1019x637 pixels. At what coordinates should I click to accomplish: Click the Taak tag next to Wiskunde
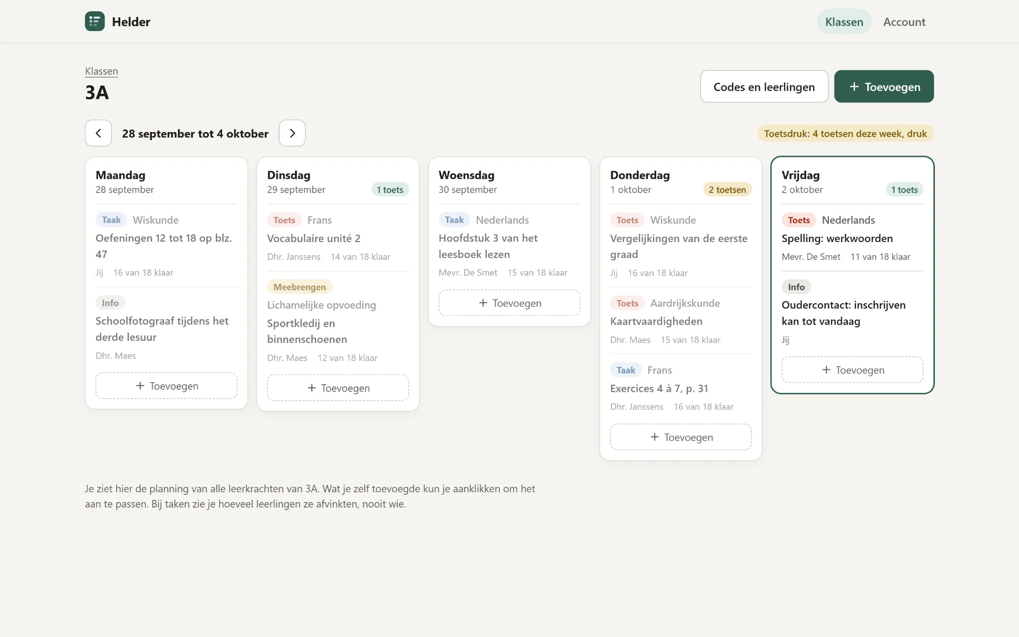pos(111,220)
